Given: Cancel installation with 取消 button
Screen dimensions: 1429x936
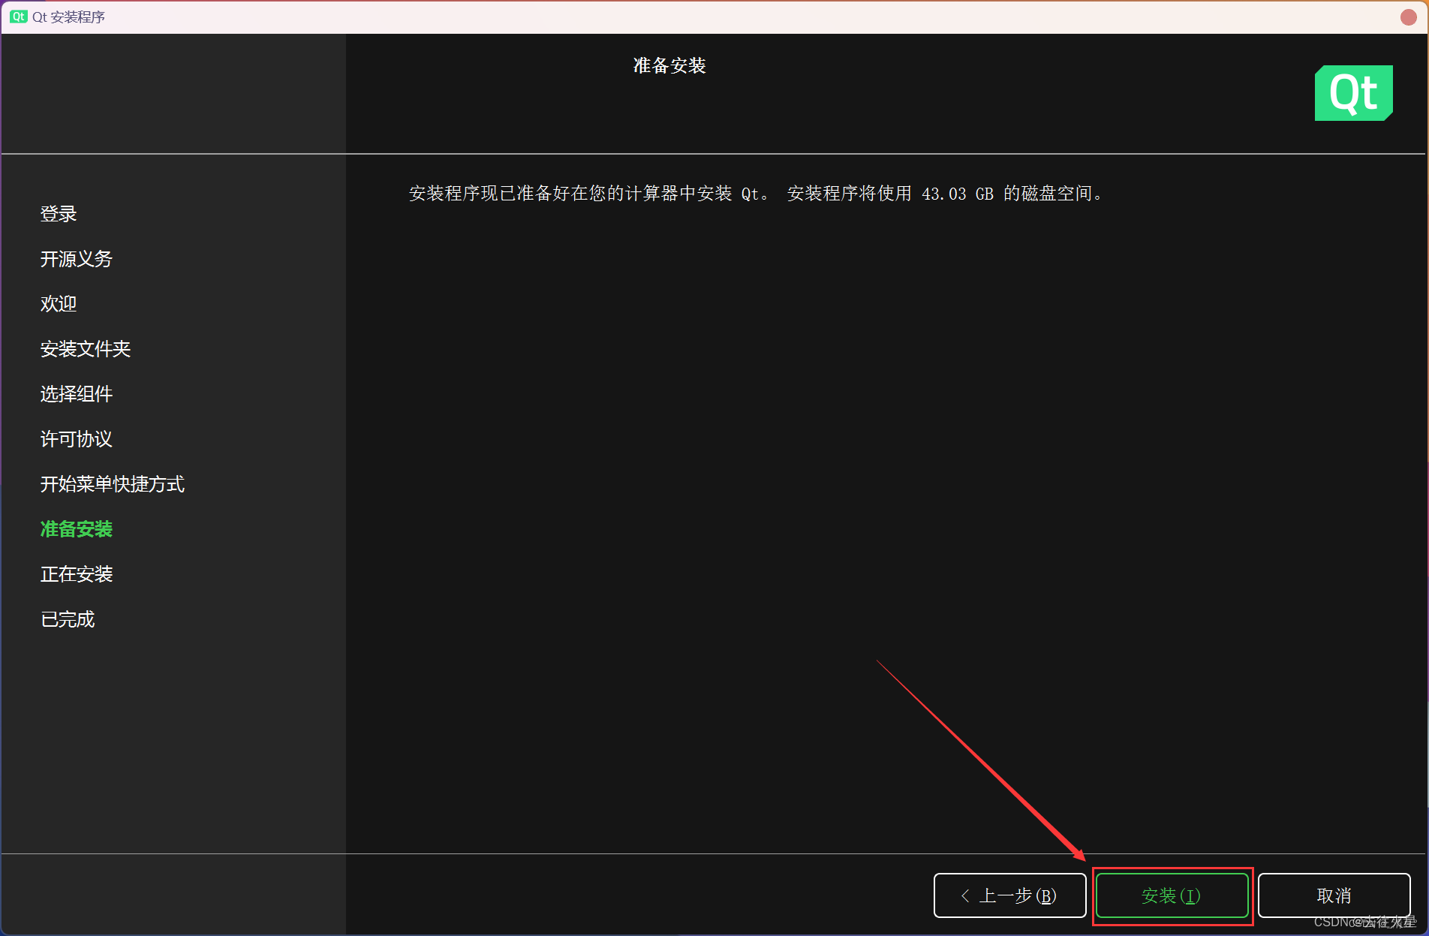Looking at the screenshot, I should point(1334,895).
